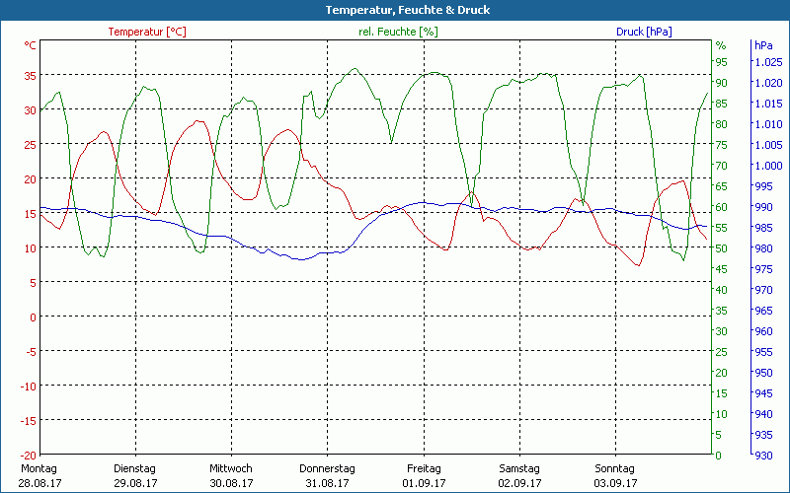The width and height of the screenshot is (790, 493).
Task: Click the 'Freitag' day label
Action: [424, 468]
